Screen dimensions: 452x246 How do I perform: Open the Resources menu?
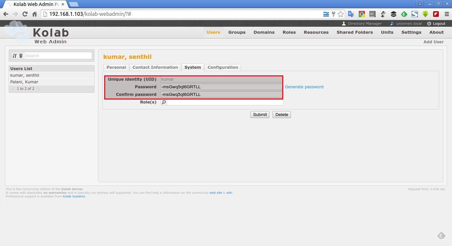(316, 32)
